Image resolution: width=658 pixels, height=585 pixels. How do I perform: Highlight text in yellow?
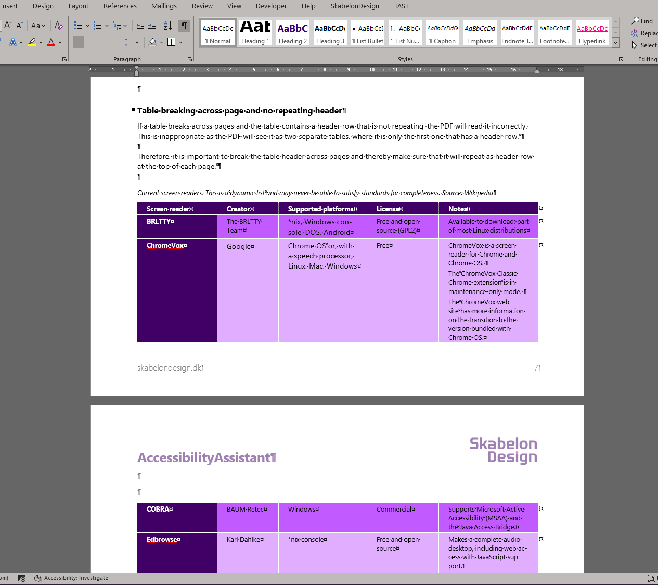pyautogui.click(x=32, y=42)
